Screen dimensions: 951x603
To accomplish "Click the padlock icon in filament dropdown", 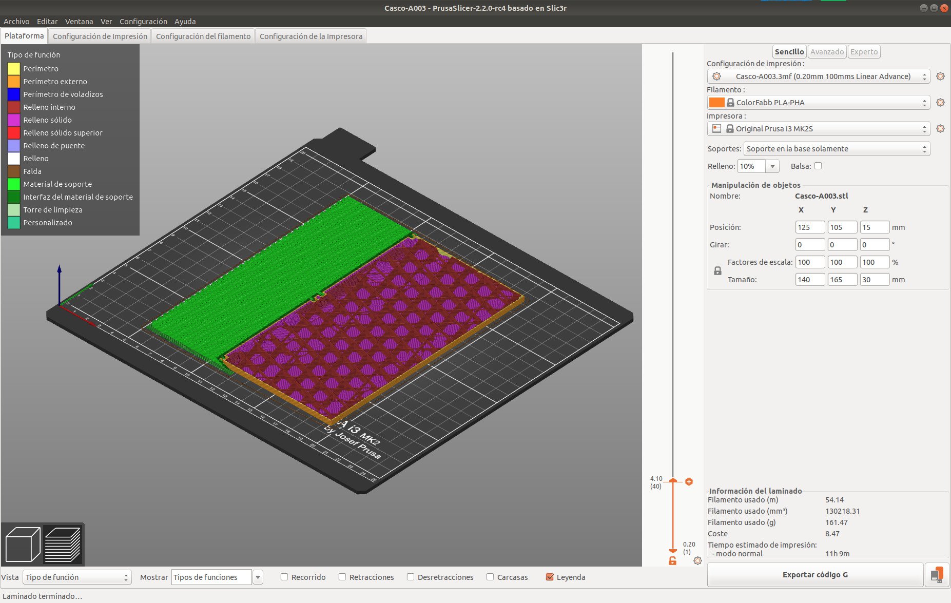I will (x=730, y=102).
